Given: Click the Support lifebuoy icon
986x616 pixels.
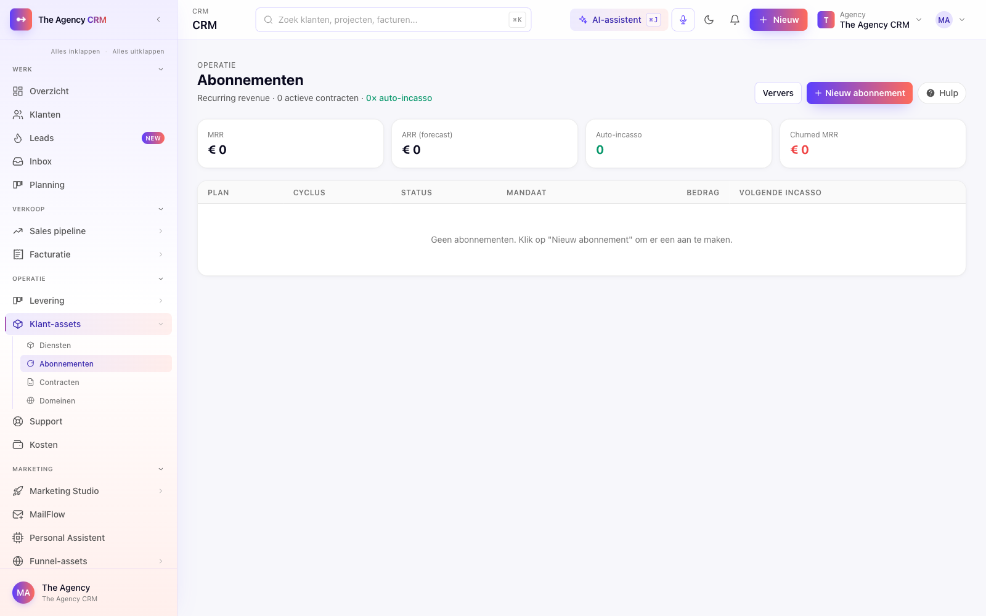Looking at the screenshot, I should 18,421.
